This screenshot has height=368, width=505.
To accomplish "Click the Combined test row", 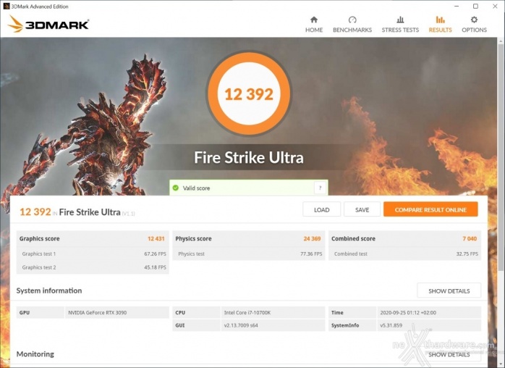I will [405, 254].
